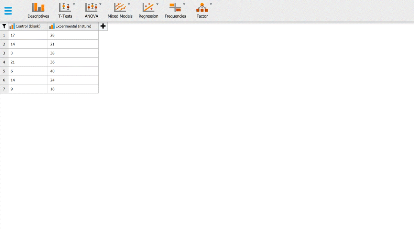Select row number 1 header
This screenshot has height=232, width=414.
point(4,35)
